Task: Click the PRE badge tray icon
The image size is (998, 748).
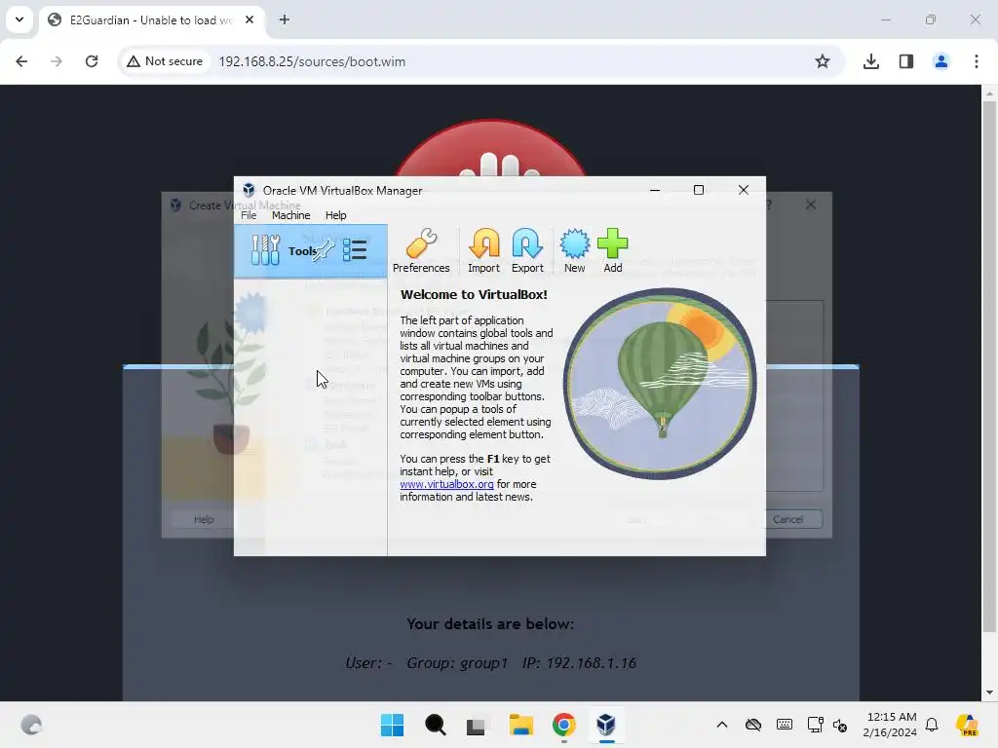Action: click(x=967, y=725)
